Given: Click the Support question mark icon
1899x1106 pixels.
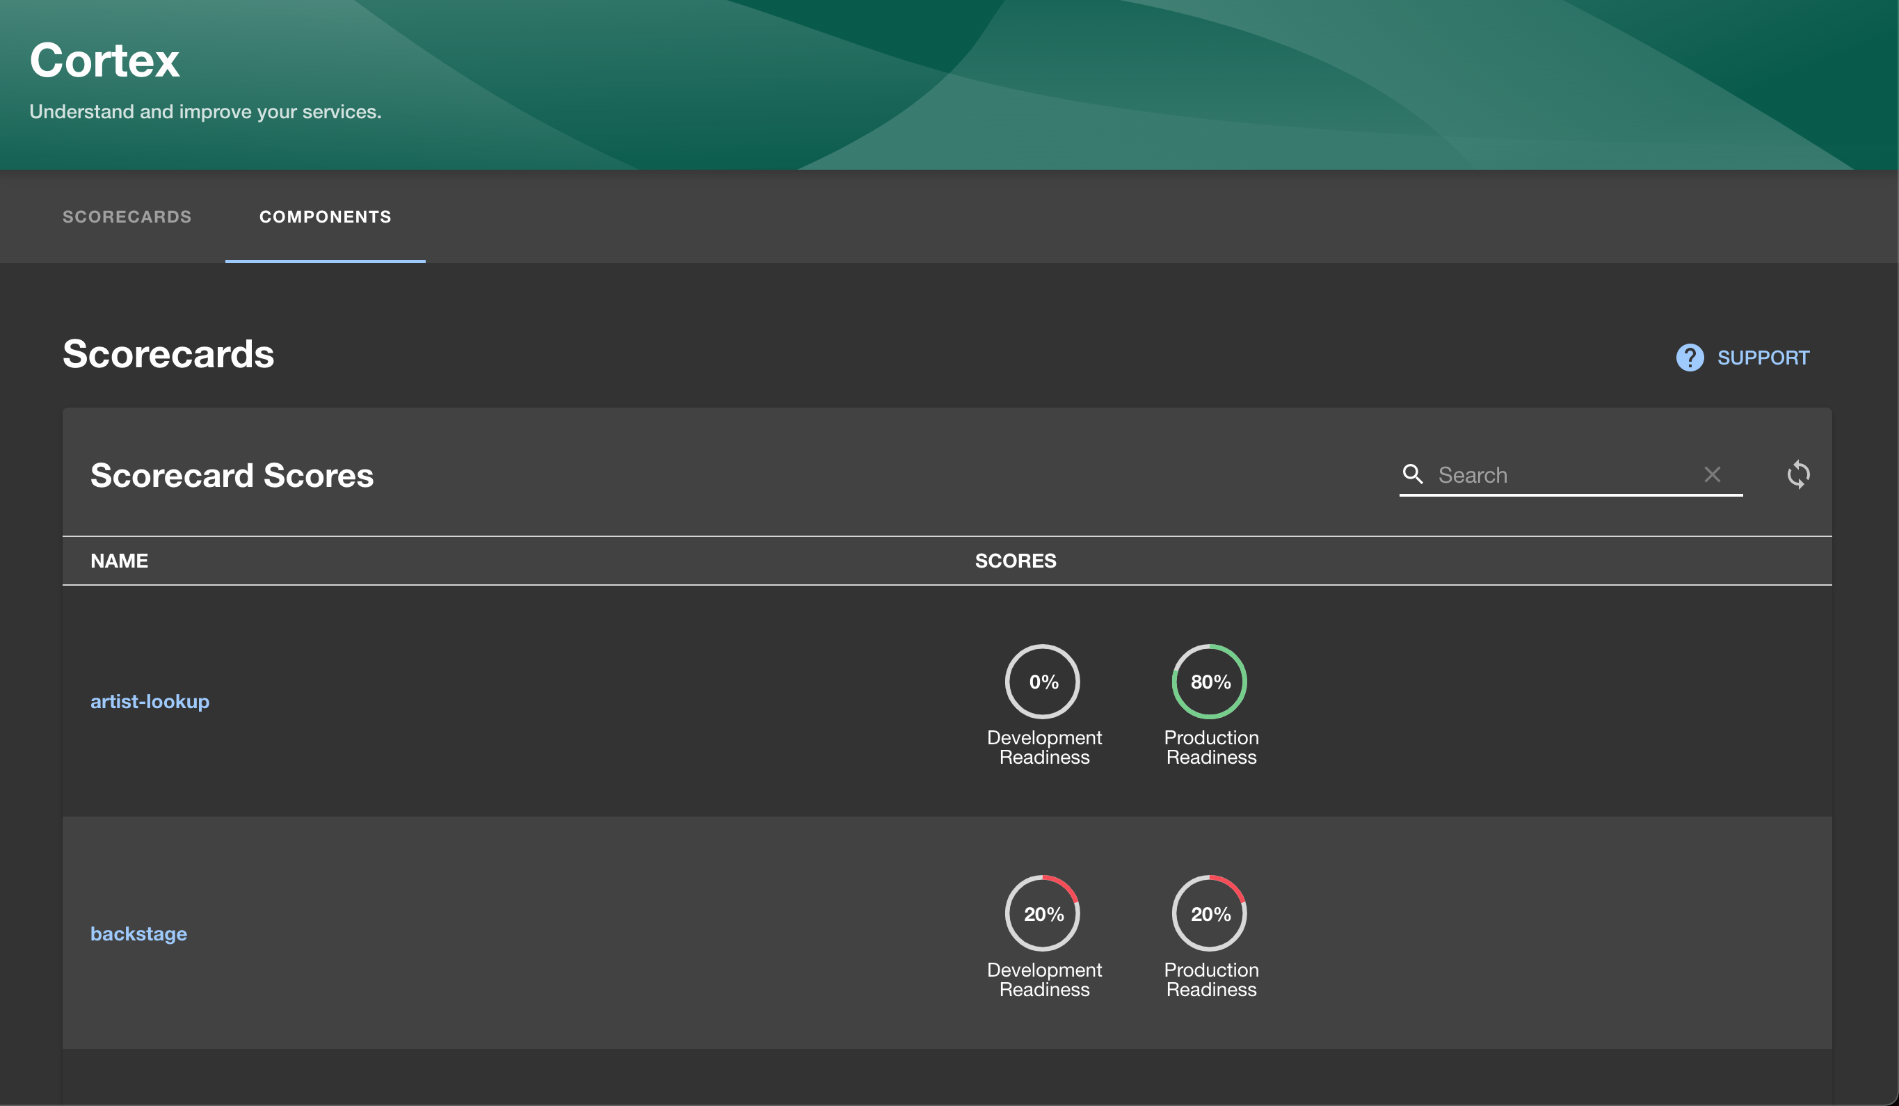Looking at the screenshot, I should pyautogui.click(x=1690, y=357).
